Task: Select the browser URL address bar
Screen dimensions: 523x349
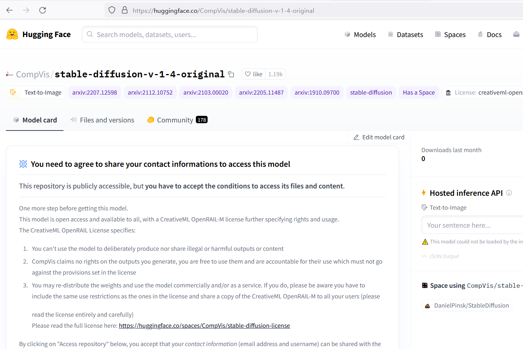Action: point(314,11)
